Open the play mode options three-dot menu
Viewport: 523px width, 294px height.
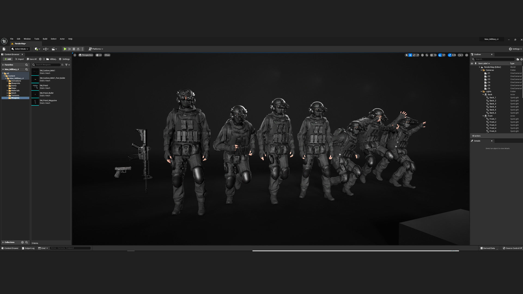(x=83, y=49)
